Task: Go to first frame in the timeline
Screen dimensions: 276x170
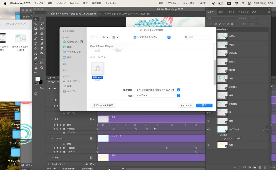Action: (49, 89)
